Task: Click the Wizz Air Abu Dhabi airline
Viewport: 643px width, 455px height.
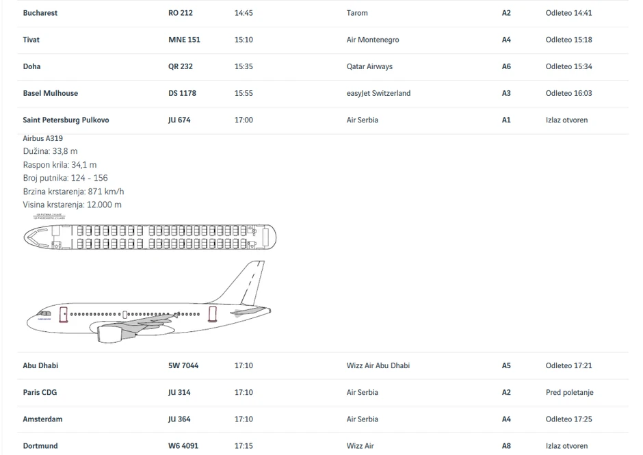Action: [x=378, y=366]
